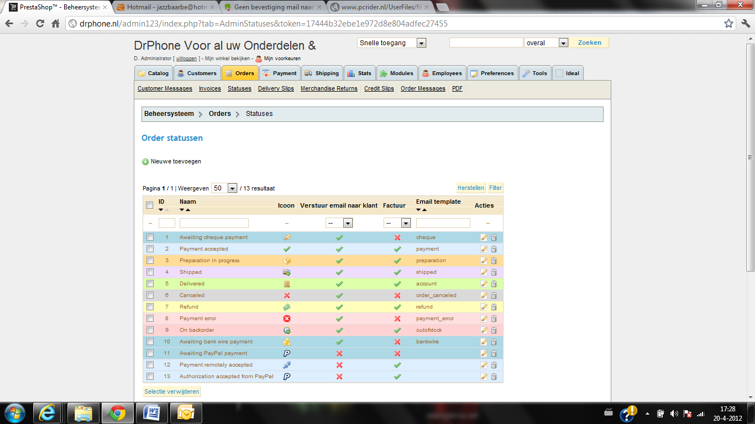Screen dimensions: 755x424
Task: Delete Awaiting bank wire payment status
Action: coord(494,342)
